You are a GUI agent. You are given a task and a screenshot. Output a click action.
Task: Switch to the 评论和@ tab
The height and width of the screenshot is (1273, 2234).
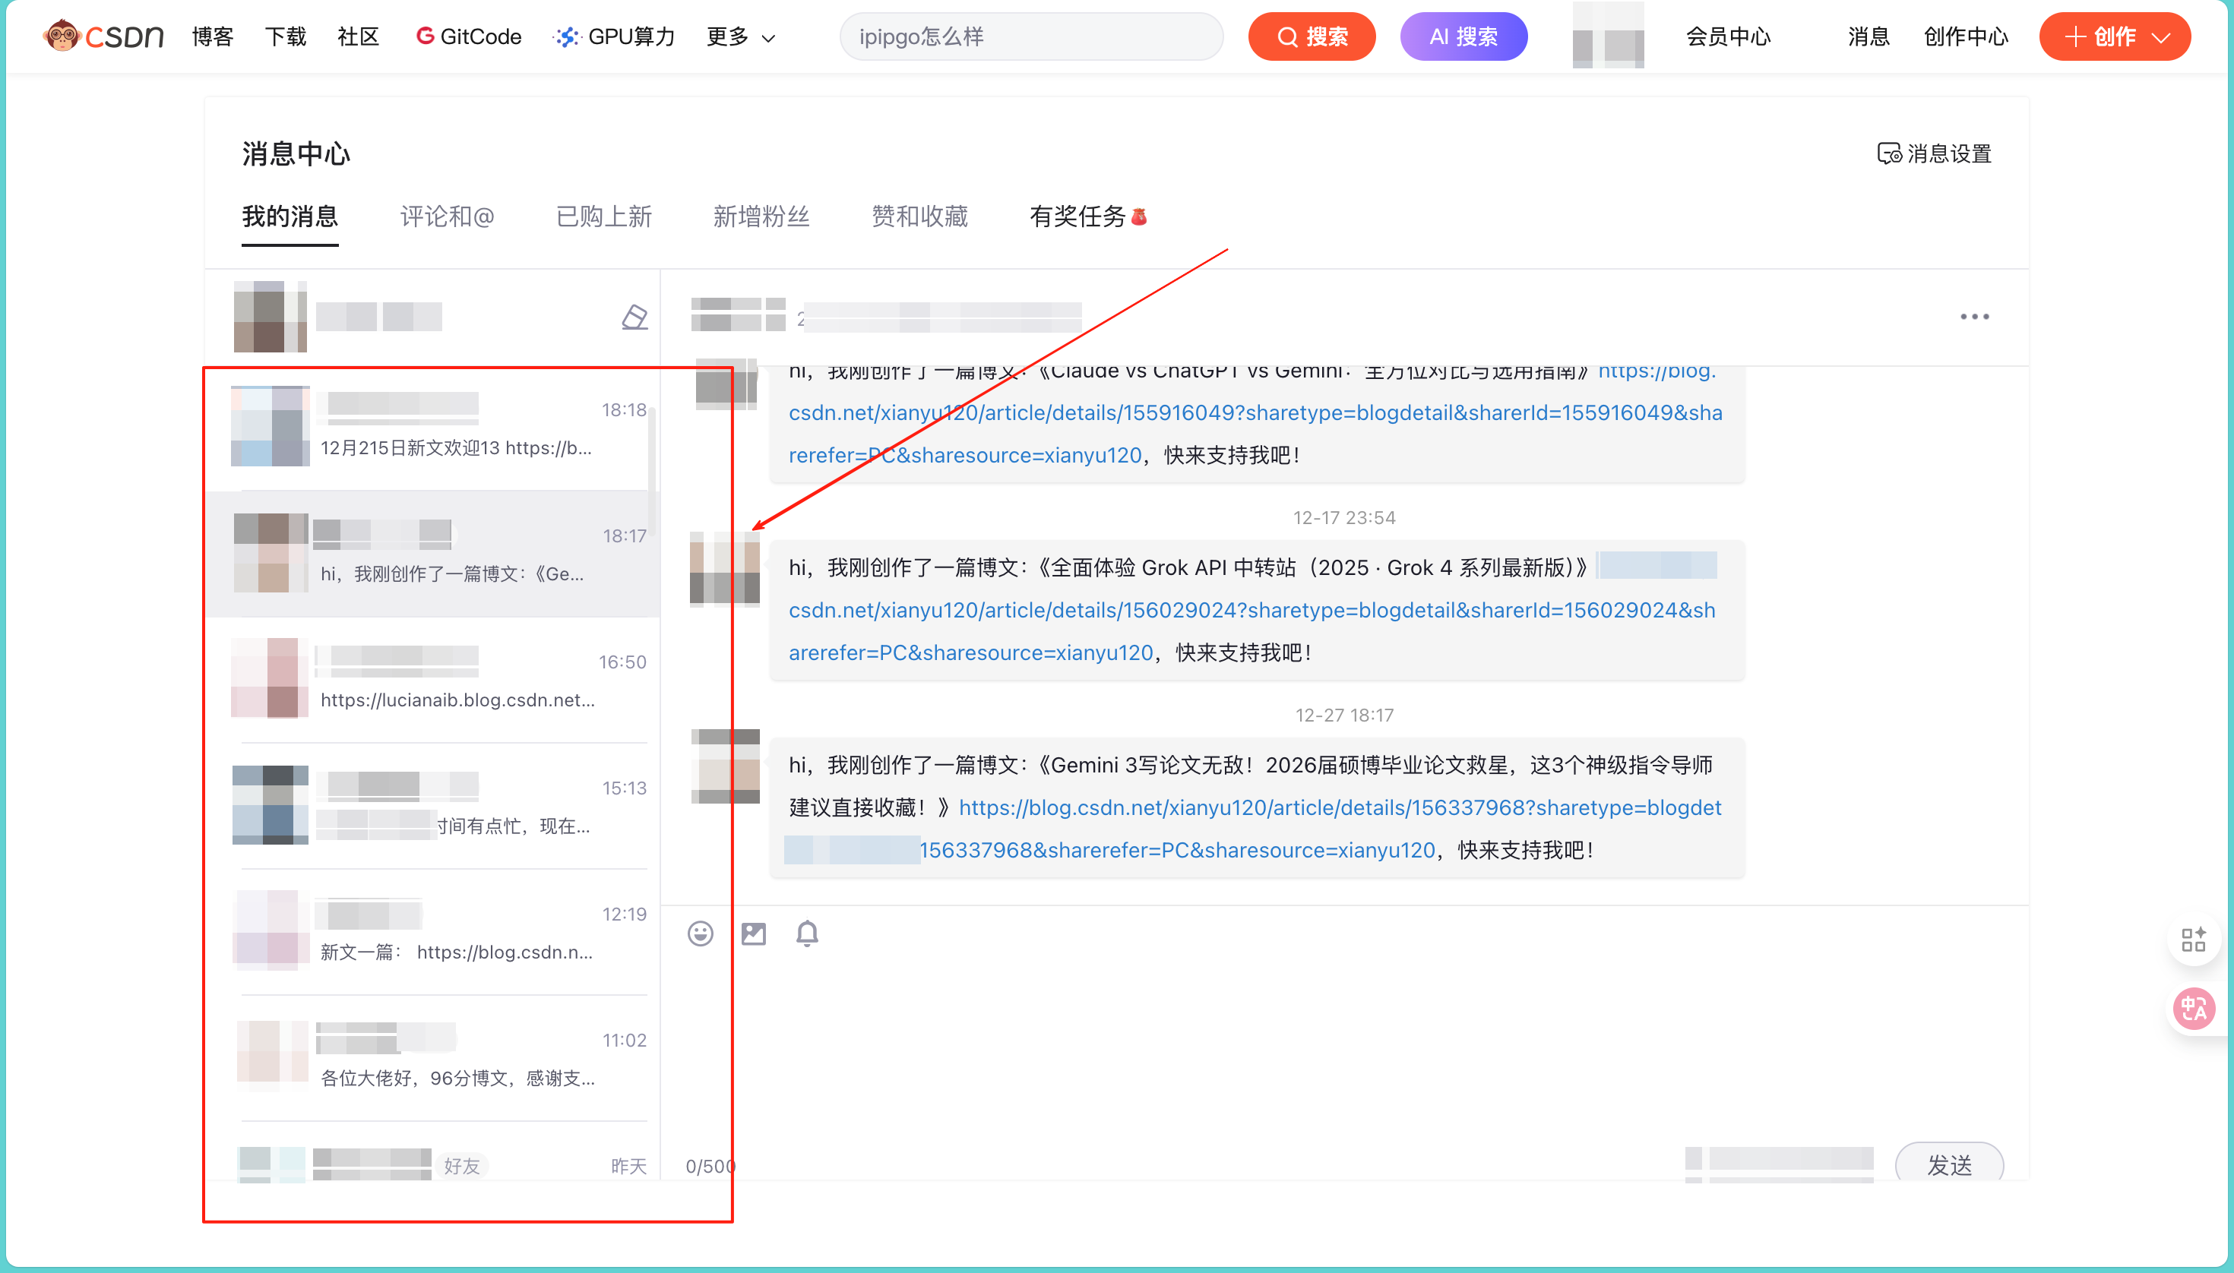447,216
